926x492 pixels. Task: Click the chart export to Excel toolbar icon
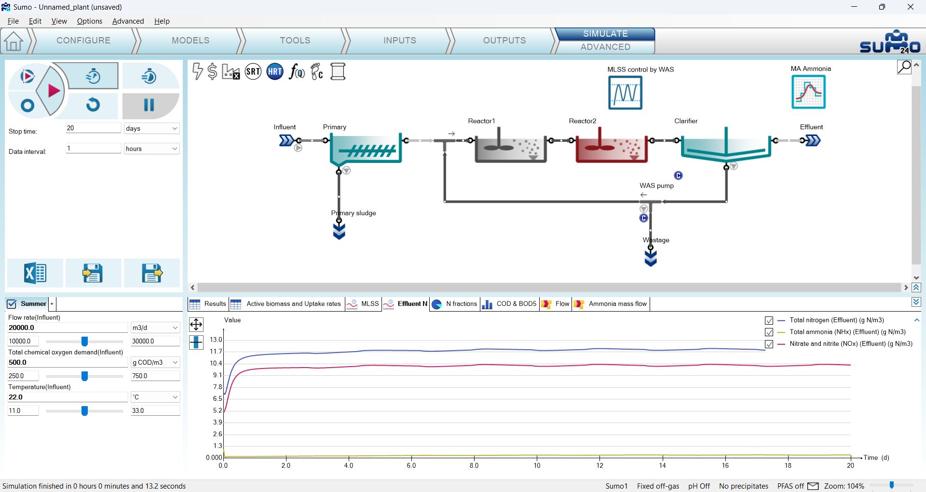(231, 72)
